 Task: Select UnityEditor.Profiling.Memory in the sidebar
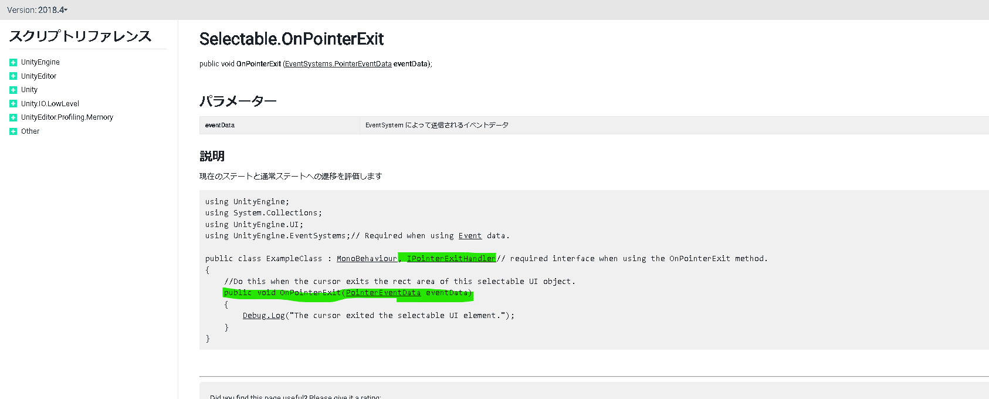point(67,117)
